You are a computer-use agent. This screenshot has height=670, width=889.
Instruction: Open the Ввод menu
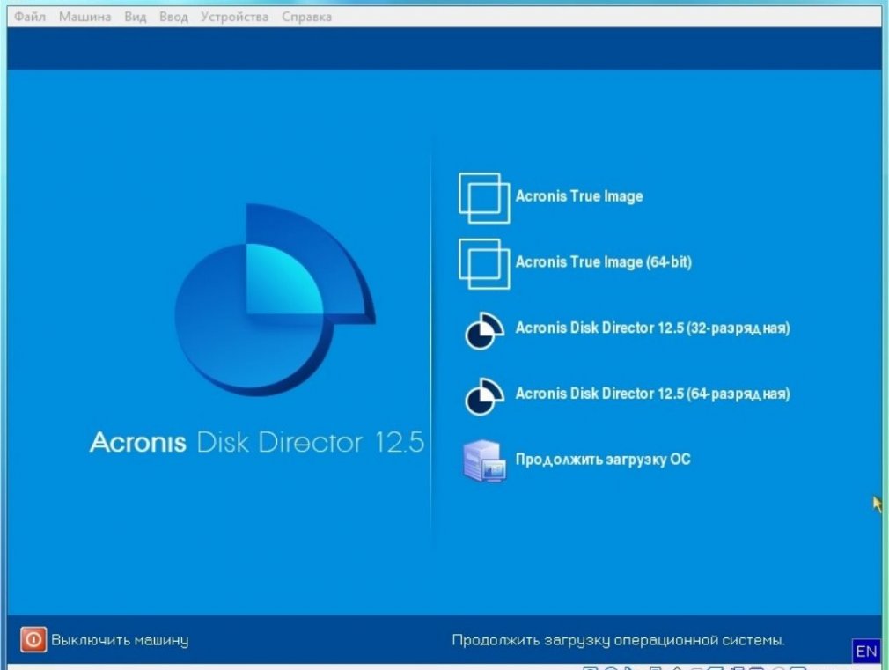(x=173, y=17)
